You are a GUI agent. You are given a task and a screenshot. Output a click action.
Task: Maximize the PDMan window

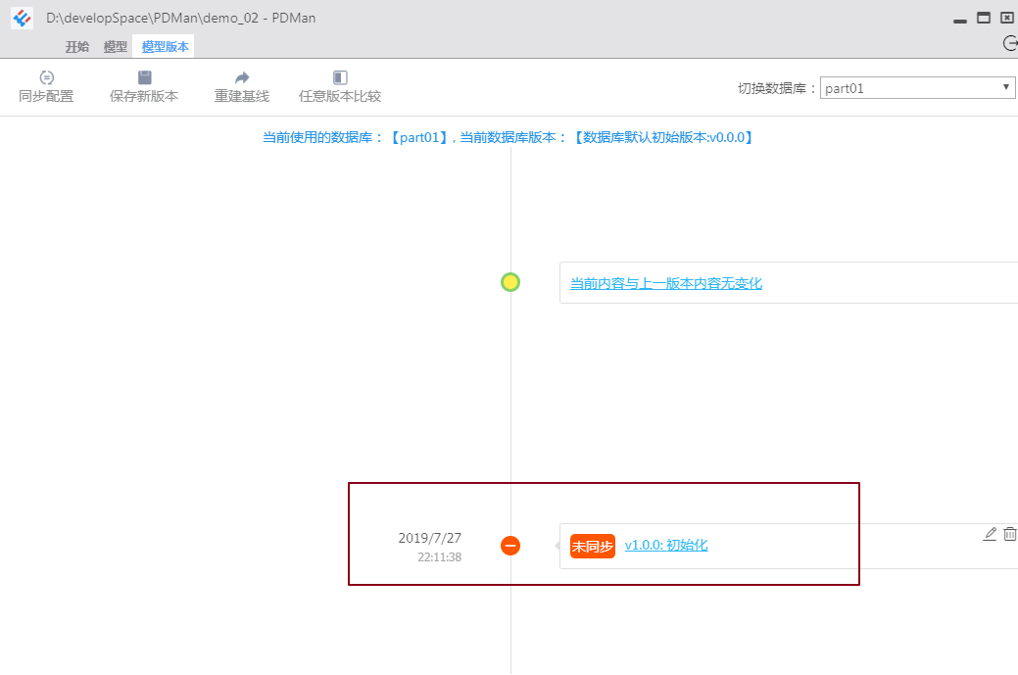tap(984, 19)
